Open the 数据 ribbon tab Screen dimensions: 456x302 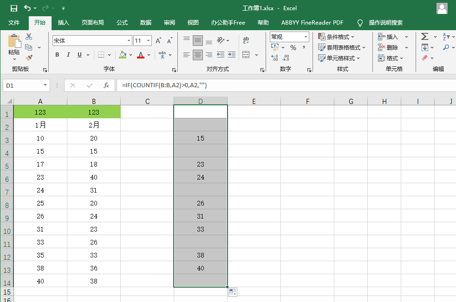[x=146, y=23]
